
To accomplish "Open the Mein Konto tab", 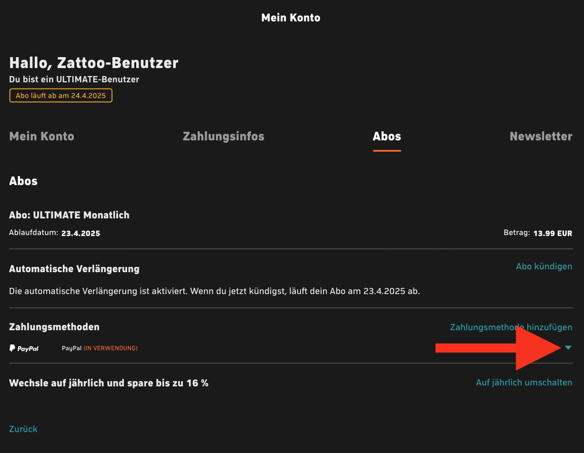I will click(42, 137).
